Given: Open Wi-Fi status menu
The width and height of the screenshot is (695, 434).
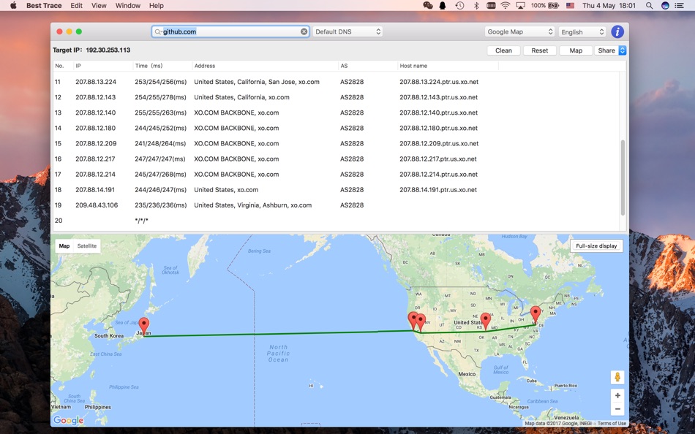Looking at the screenshot, I should (x=506, y=5).
